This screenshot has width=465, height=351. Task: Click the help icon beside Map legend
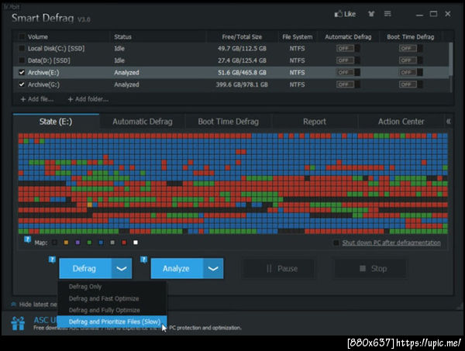(x=27, y=239)
